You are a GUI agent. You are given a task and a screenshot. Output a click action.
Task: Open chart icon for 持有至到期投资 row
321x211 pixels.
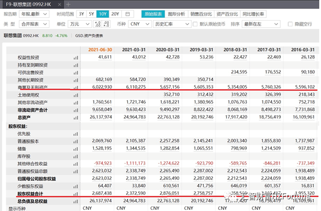[76, 65]
